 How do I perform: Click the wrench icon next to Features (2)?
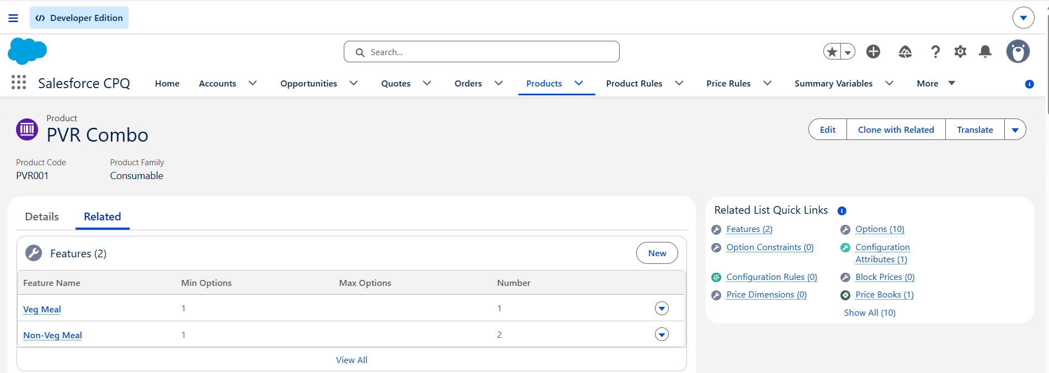(x=716, y=230)
